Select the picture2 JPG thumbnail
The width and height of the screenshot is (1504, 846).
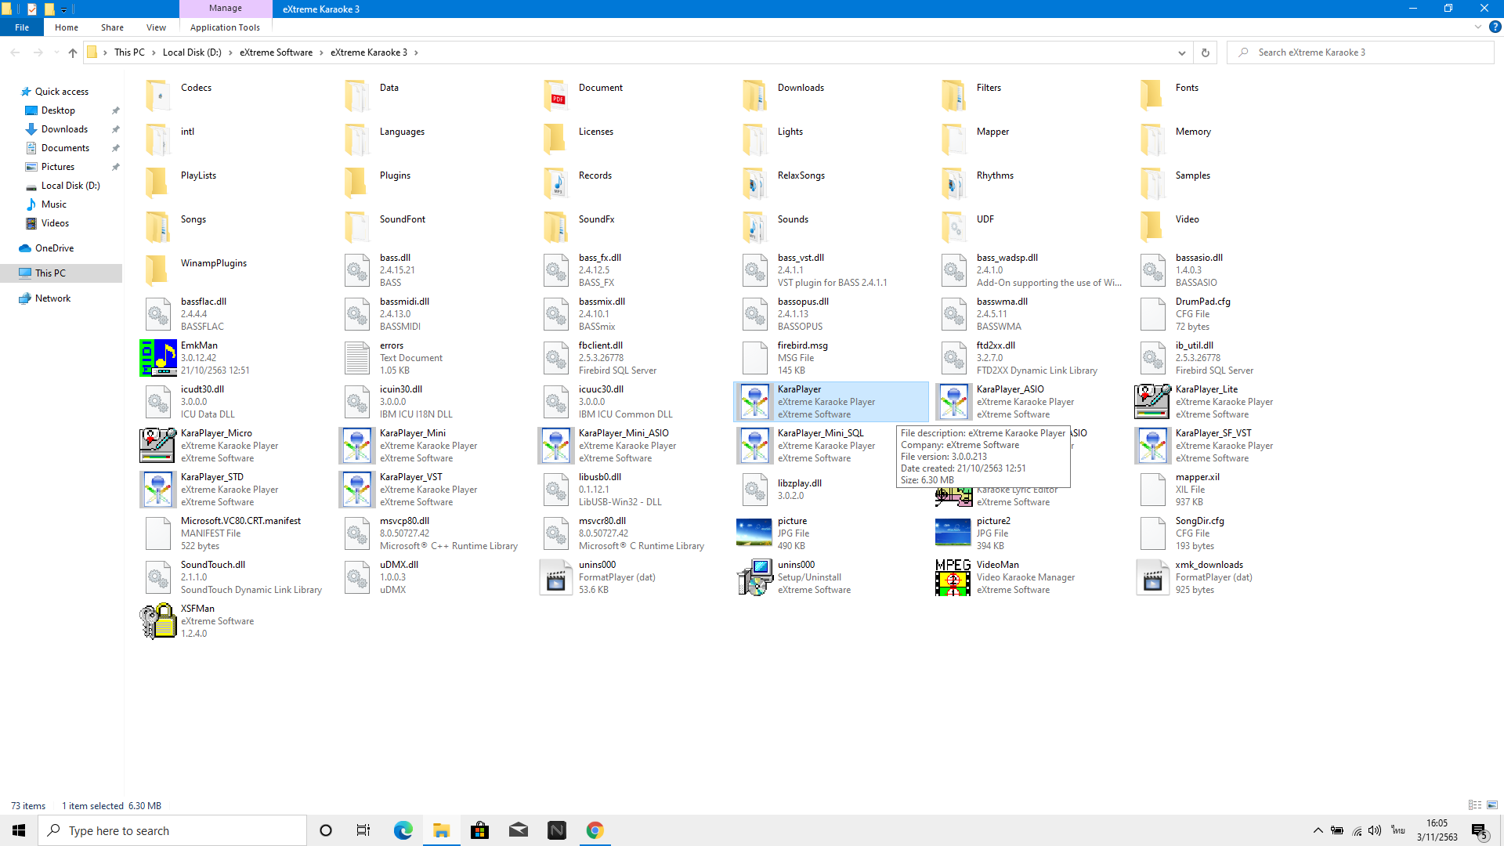pos(954,533)
